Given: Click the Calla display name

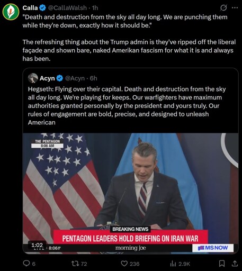Looking at the screenshot, I should click(30, 8).
